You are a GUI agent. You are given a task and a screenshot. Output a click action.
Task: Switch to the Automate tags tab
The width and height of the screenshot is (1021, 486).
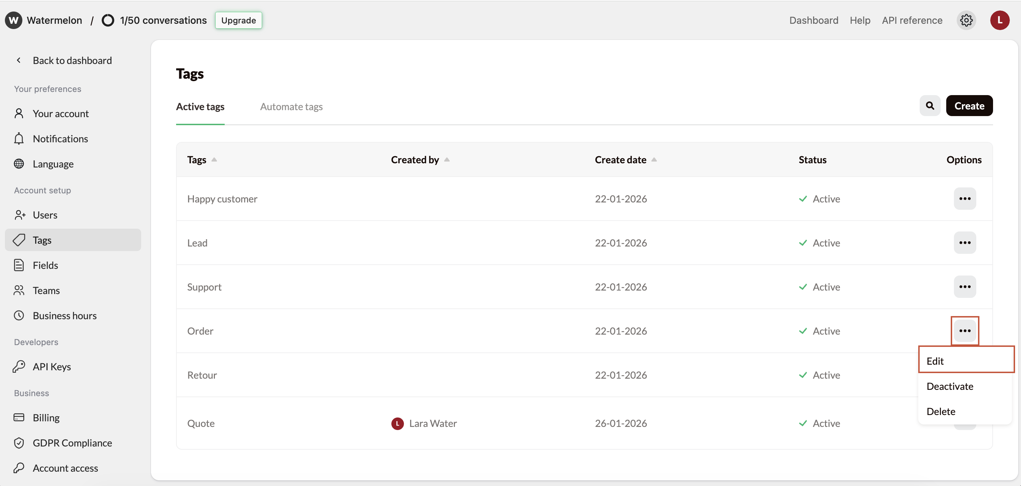click(x=291, y=106)
